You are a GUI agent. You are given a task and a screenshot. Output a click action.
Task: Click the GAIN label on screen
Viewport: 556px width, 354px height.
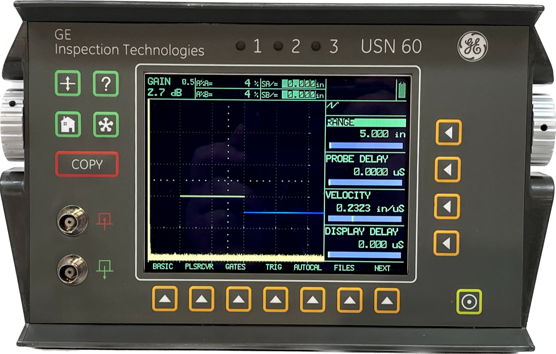point(159,82)
